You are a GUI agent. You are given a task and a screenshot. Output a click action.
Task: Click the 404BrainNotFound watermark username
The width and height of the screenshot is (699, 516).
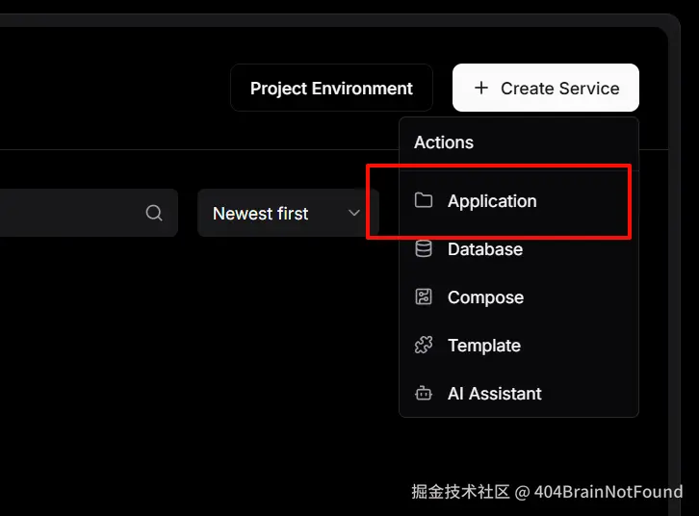tap(608, 492)
